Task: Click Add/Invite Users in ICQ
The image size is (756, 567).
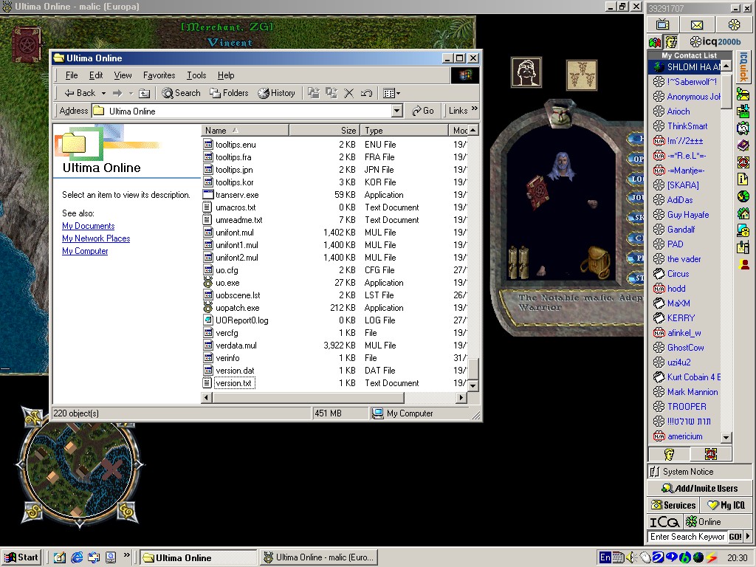Action: click(x=699, y=488)
